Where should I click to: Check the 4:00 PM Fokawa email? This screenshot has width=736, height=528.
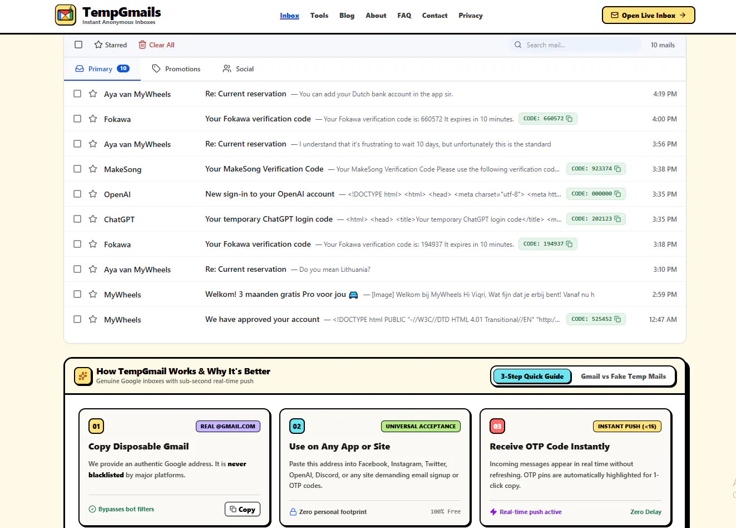pyautogui.click(x=77, y=119)
